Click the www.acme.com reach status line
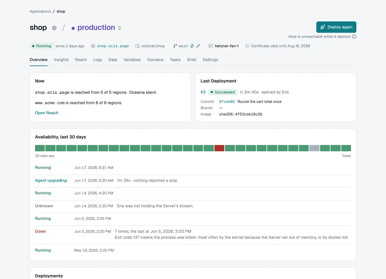 coord(78,103)
